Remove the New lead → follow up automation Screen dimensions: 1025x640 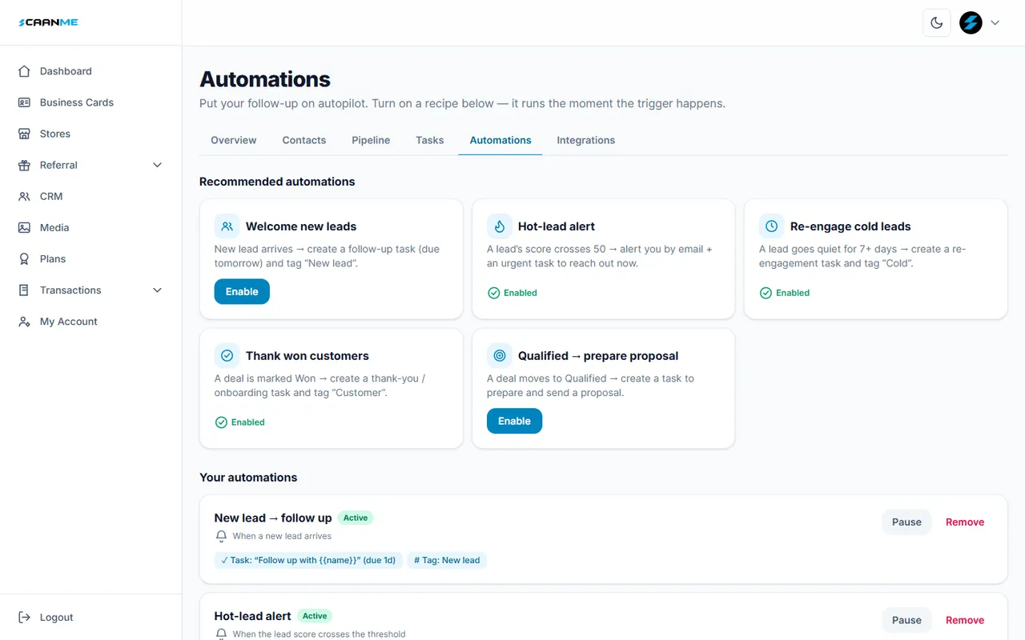point(965,522)
